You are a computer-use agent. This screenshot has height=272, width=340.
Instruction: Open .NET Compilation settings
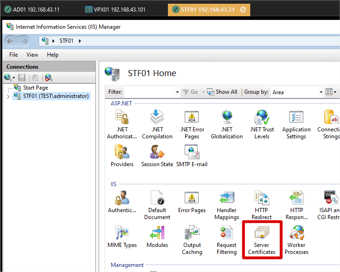[157, 124]
